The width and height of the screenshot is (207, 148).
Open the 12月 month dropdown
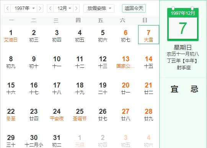point(63,8)
